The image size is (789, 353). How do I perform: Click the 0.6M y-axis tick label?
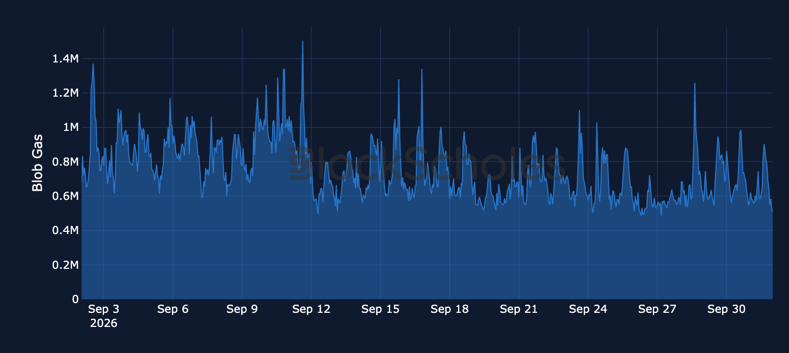65,196
